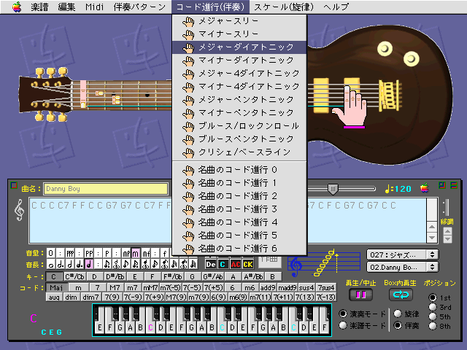Viewport: 467px width, 350px height.
Task: Set position to 8th
Action: [433, 326]
